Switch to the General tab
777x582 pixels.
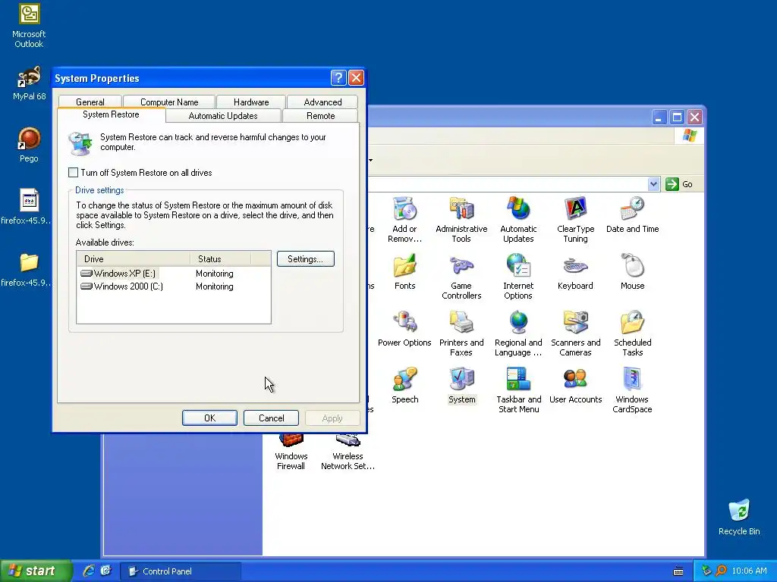pyautogui.click(x=90, y=102)
